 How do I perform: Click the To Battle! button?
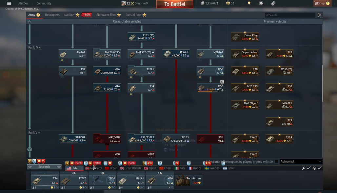tap(175, 4)
